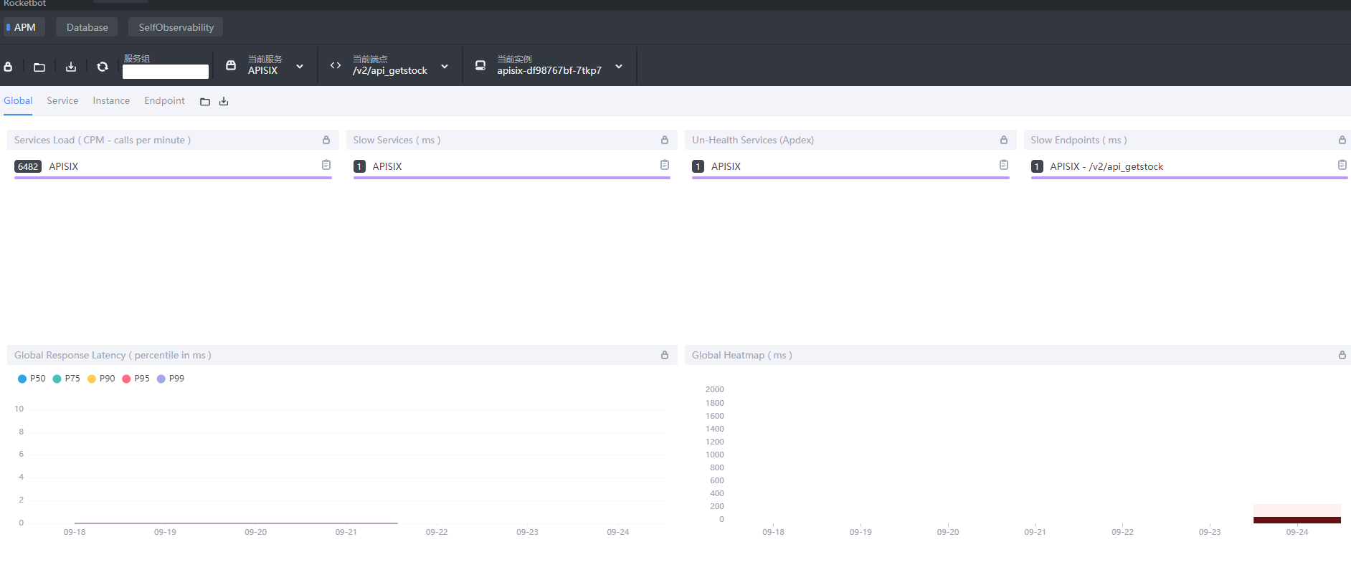The image size is (1351, 575).
Task: Click the instance device icon
Action: click(x=480, y=65)
